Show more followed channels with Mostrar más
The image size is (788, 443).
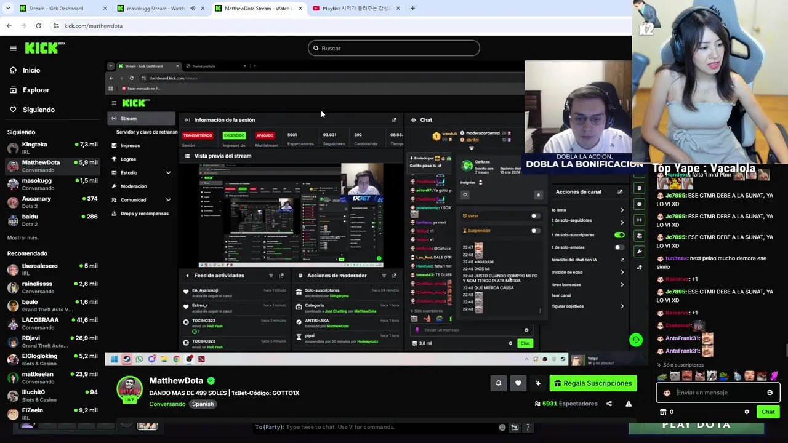coord(22,238)
